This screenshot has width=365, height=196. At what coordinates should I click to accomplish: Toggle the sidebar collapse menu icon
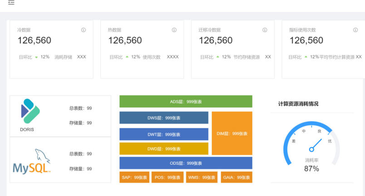(x=11, y=2)
